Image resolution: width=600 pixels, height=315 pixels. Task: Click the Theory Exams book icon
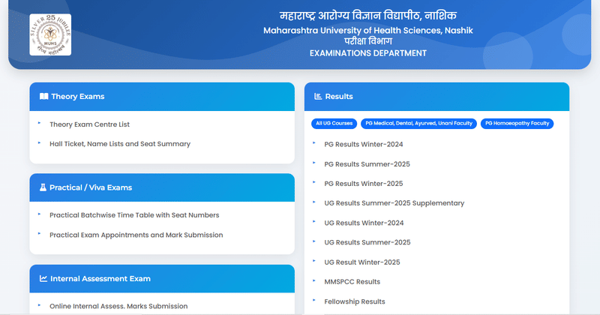pos(43,97)
